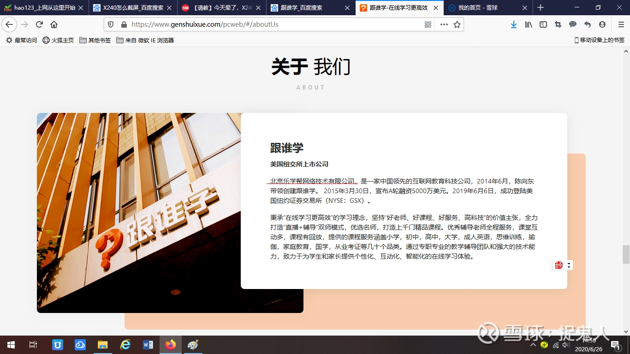Click the screenshot crop tool icon
Screen dimensions: 630x354
coord(558,24)
